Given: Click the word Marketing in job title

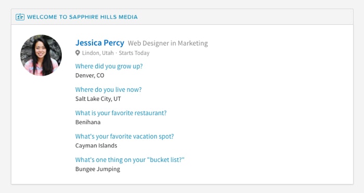Looking at the screenshot, I should [x=193, y=43].
